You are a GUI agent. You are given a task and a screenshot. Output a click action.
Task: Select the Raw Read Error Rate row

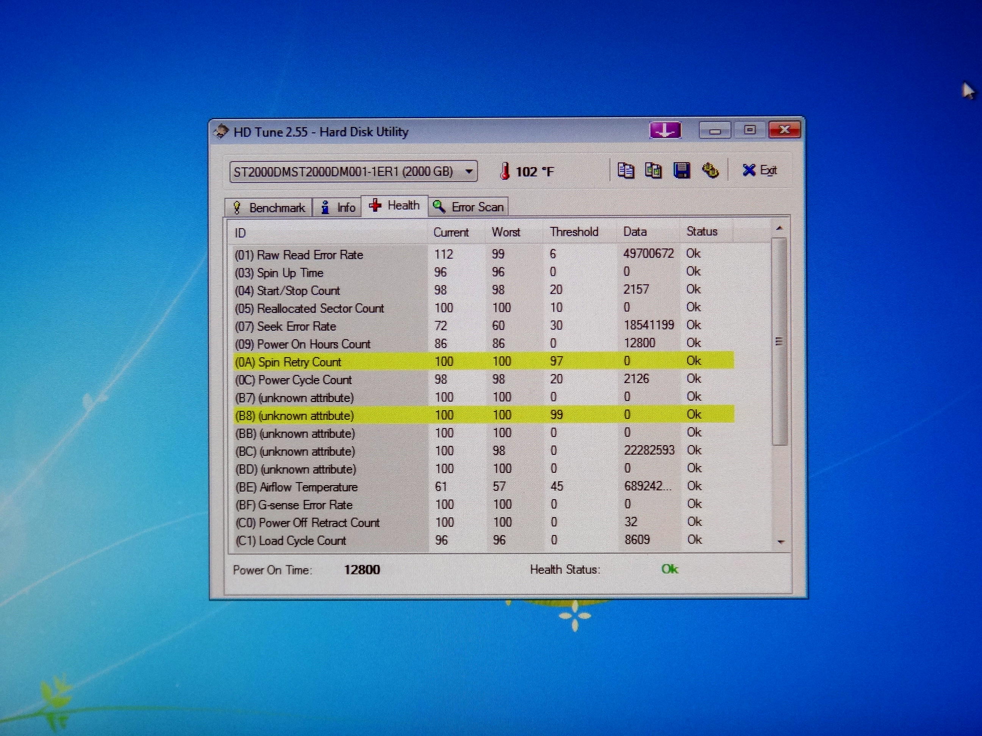(483, 254)
